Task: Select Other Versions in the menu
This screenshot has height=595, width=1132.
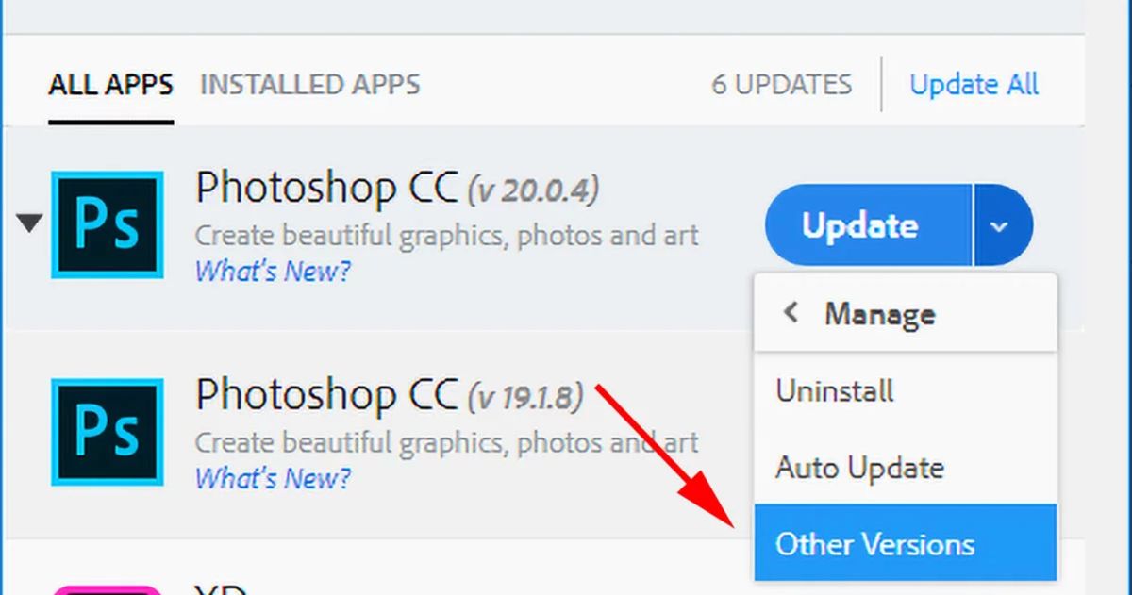Action: click(x=875, y=544)
